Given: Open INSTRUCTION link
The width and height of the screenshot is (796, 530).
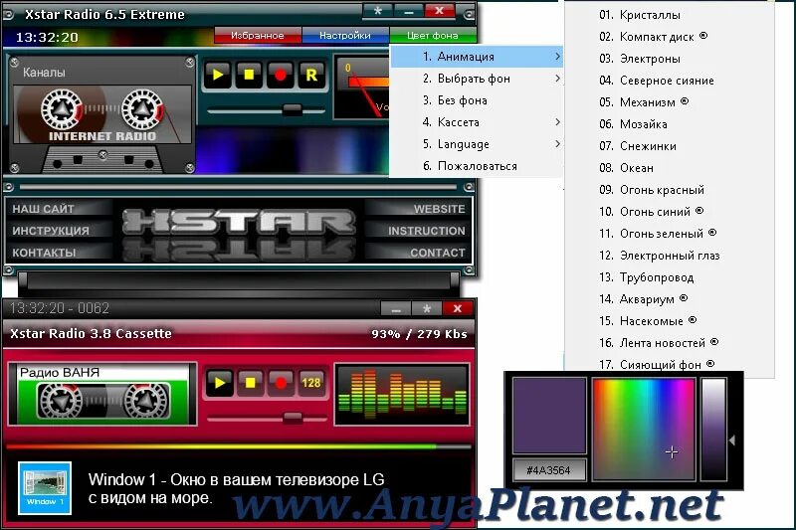Looking at the screenshot, I should pyautogui.click(x=427, y=231).
